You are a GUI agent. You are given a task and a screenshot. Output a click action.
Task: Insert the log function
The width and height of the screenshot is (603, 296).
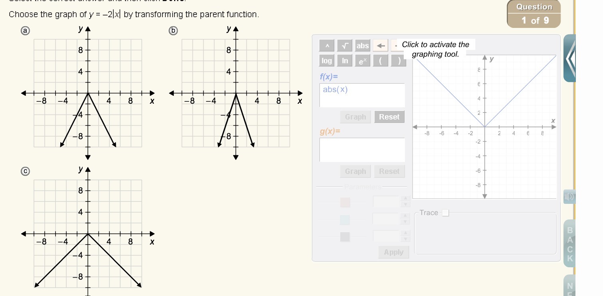click(327, 61)
